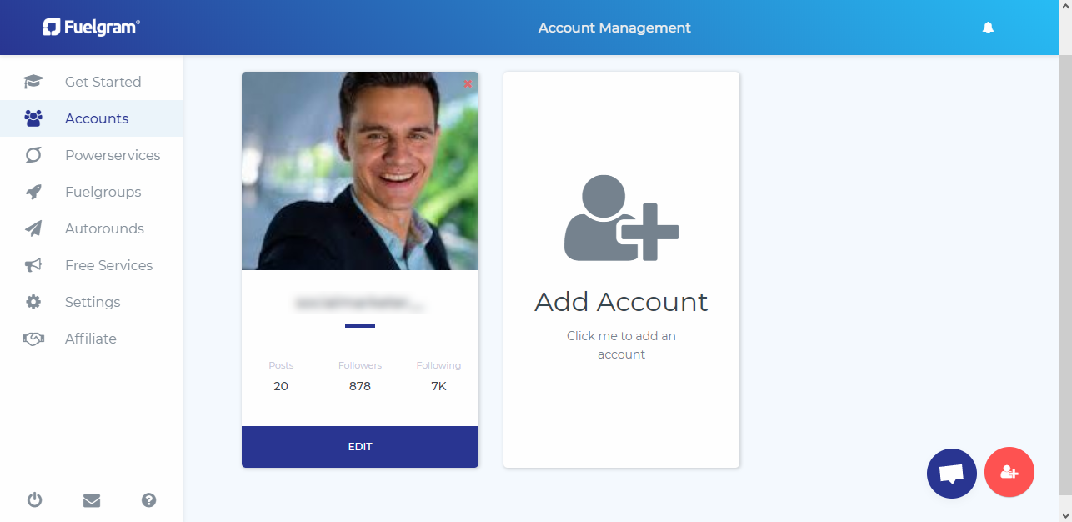Click the Fuelgram logo

pos(92,28)
